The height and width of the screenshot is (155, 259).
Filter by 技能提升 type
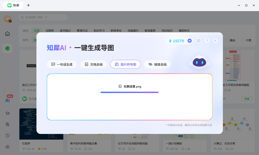point(133,31)
